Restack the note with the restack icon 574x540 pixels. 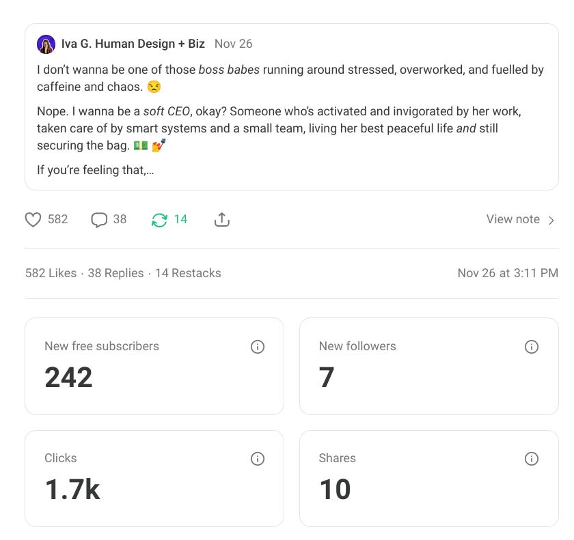click(x=158, y=219)
